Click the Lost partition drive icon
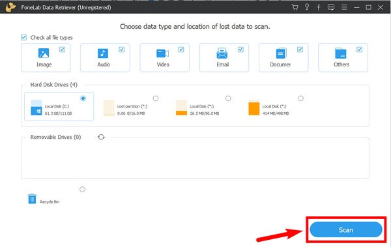The width and height of the screenshot is (391, 247). pos(109,108)
